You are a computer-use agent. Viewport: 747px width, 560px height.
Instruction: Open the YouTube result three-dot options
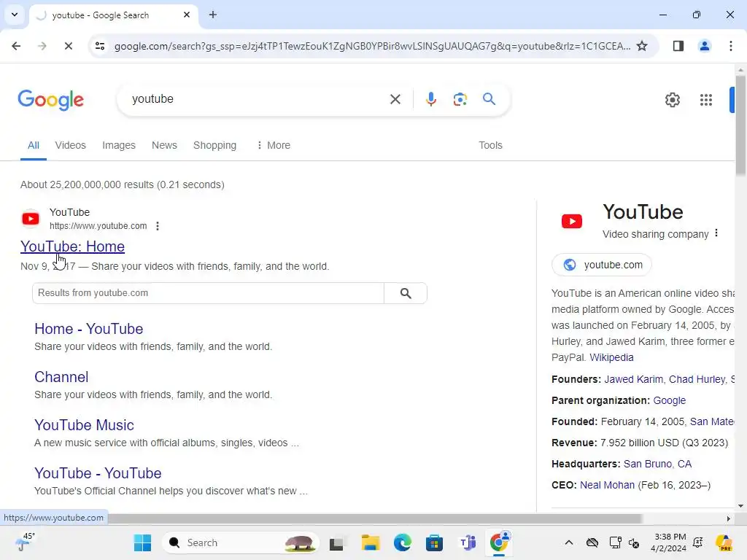tap(158, 226)
